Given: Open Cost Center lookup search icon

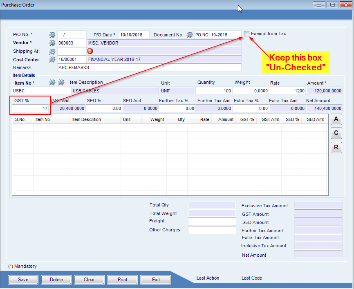Looking at the screenshot, I should tap(52, 60).
